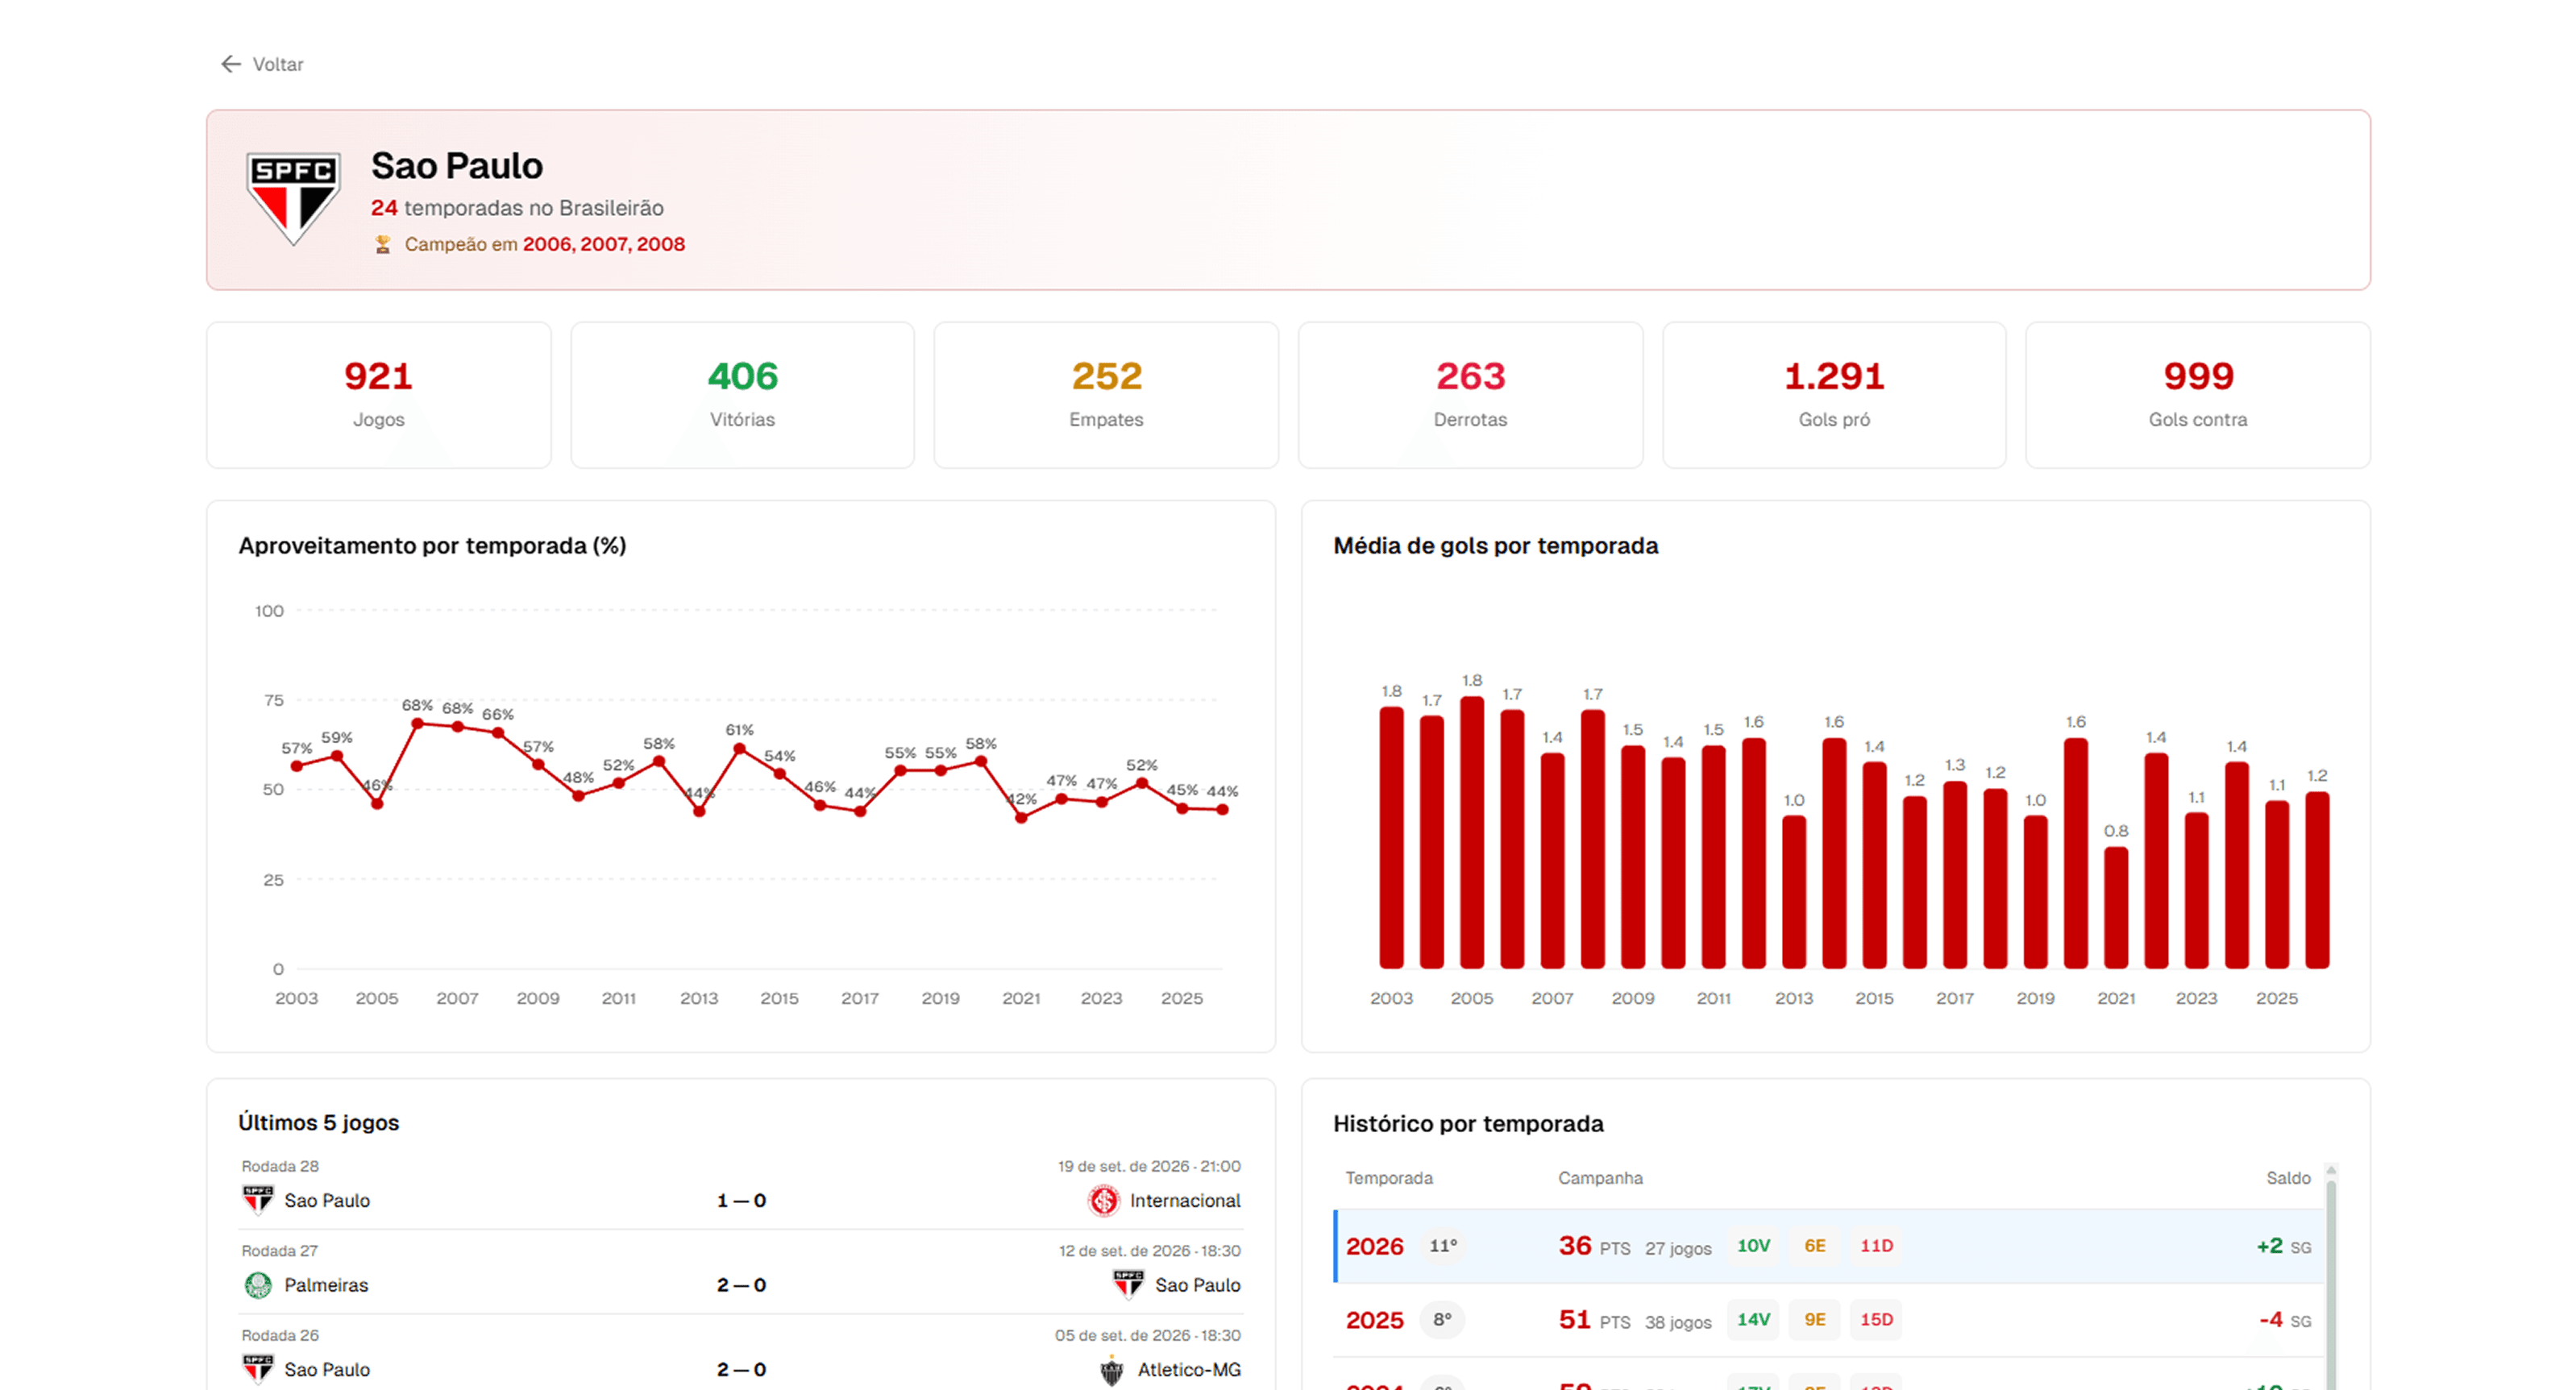
Task: Click the 14V wins badge
Action: pos(1754,1320)
